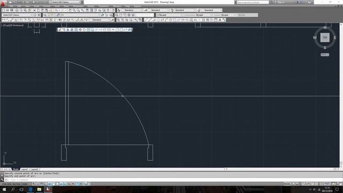This screenshot has width=343, height=193.
Task: Open the Draw menu
Action: coord(66,6)
